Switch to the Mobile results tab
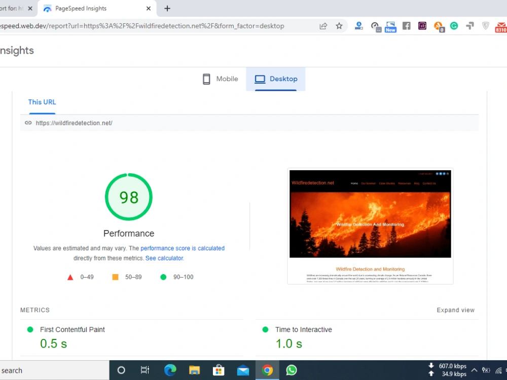This screenshot has height=380, width=507. pos(220,79)
